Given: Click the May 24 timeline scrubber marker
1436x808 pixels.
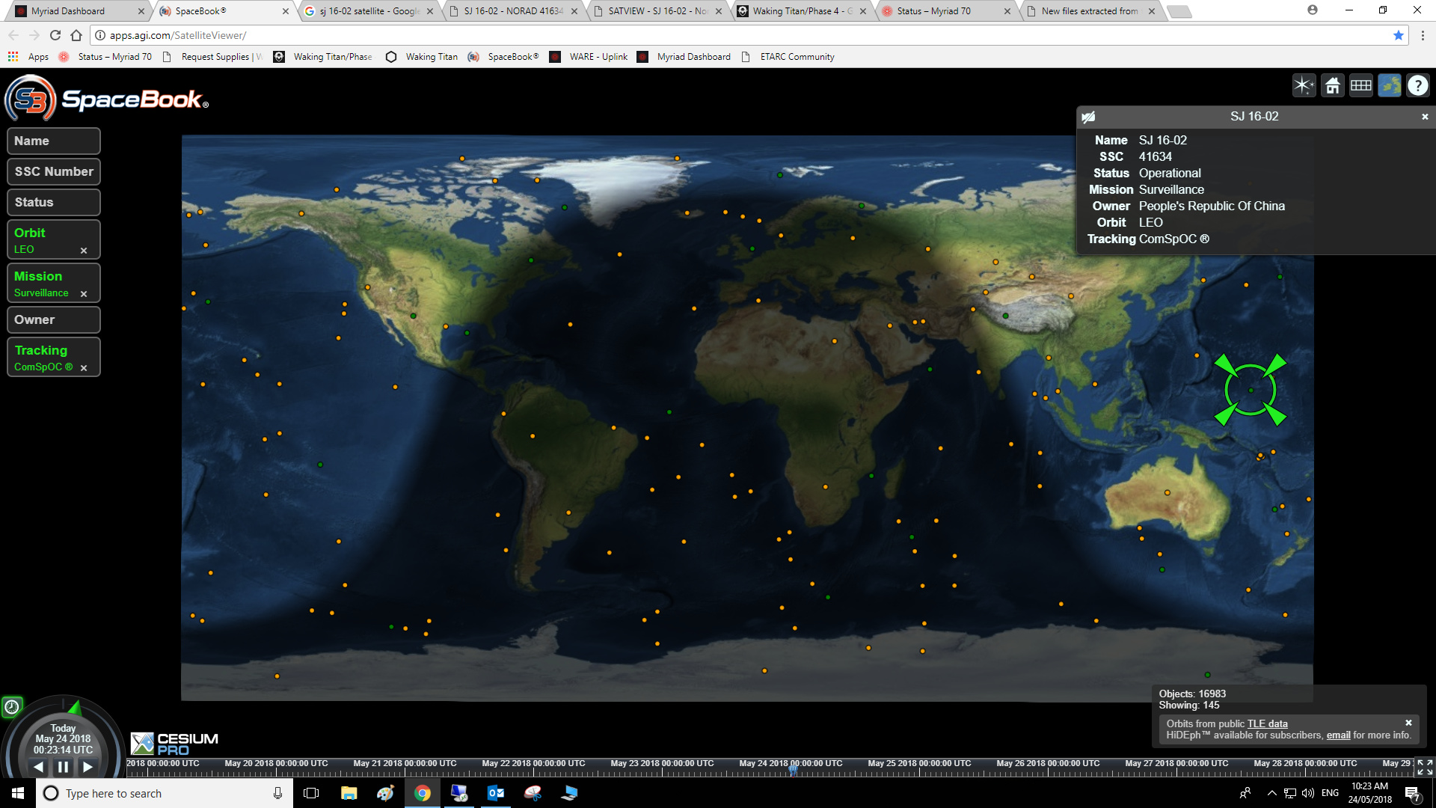Looking at the screenshot, I should 793,769.
